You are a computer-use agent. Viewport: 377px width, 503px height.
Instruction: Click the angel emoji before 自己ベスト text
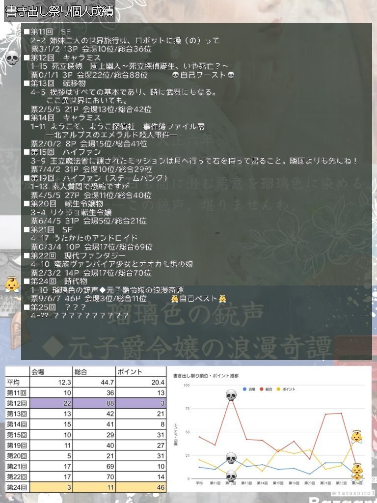(x=175, y=299)
